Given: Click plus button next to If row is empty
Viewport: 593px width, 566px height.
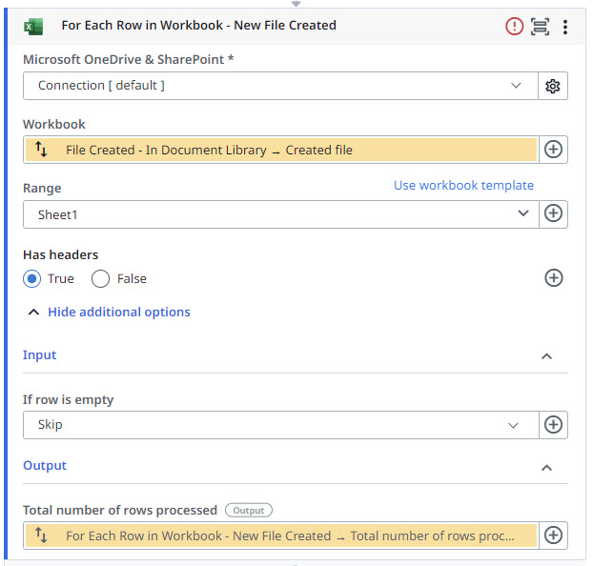Looking at the screenshot, I should click(x=553, y=425).
